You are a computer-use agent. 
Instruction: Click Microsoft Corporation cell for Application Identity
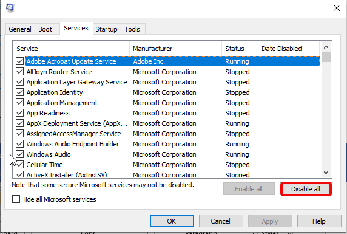click(x=164, y=92)
